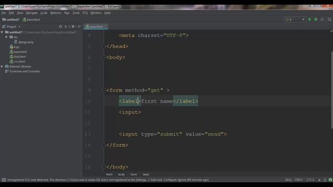Screen dimensions: 333x187
Task: Collapse the untitled7 project root
Action: click(x=2, y=32)
